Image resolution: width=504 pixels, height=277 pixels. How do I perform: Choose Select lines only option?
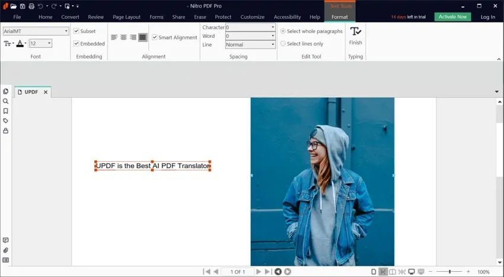(283, 44)
